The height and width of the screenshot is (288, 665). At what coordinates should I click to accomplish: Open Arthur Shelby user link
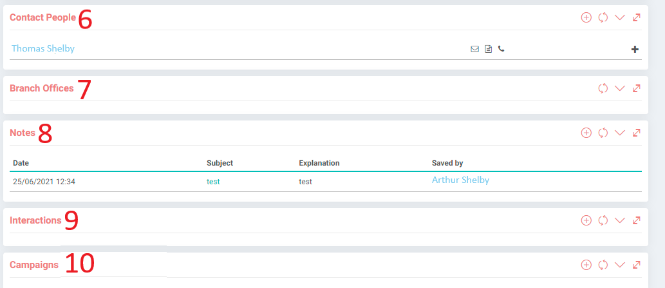(x=460, y=180)
